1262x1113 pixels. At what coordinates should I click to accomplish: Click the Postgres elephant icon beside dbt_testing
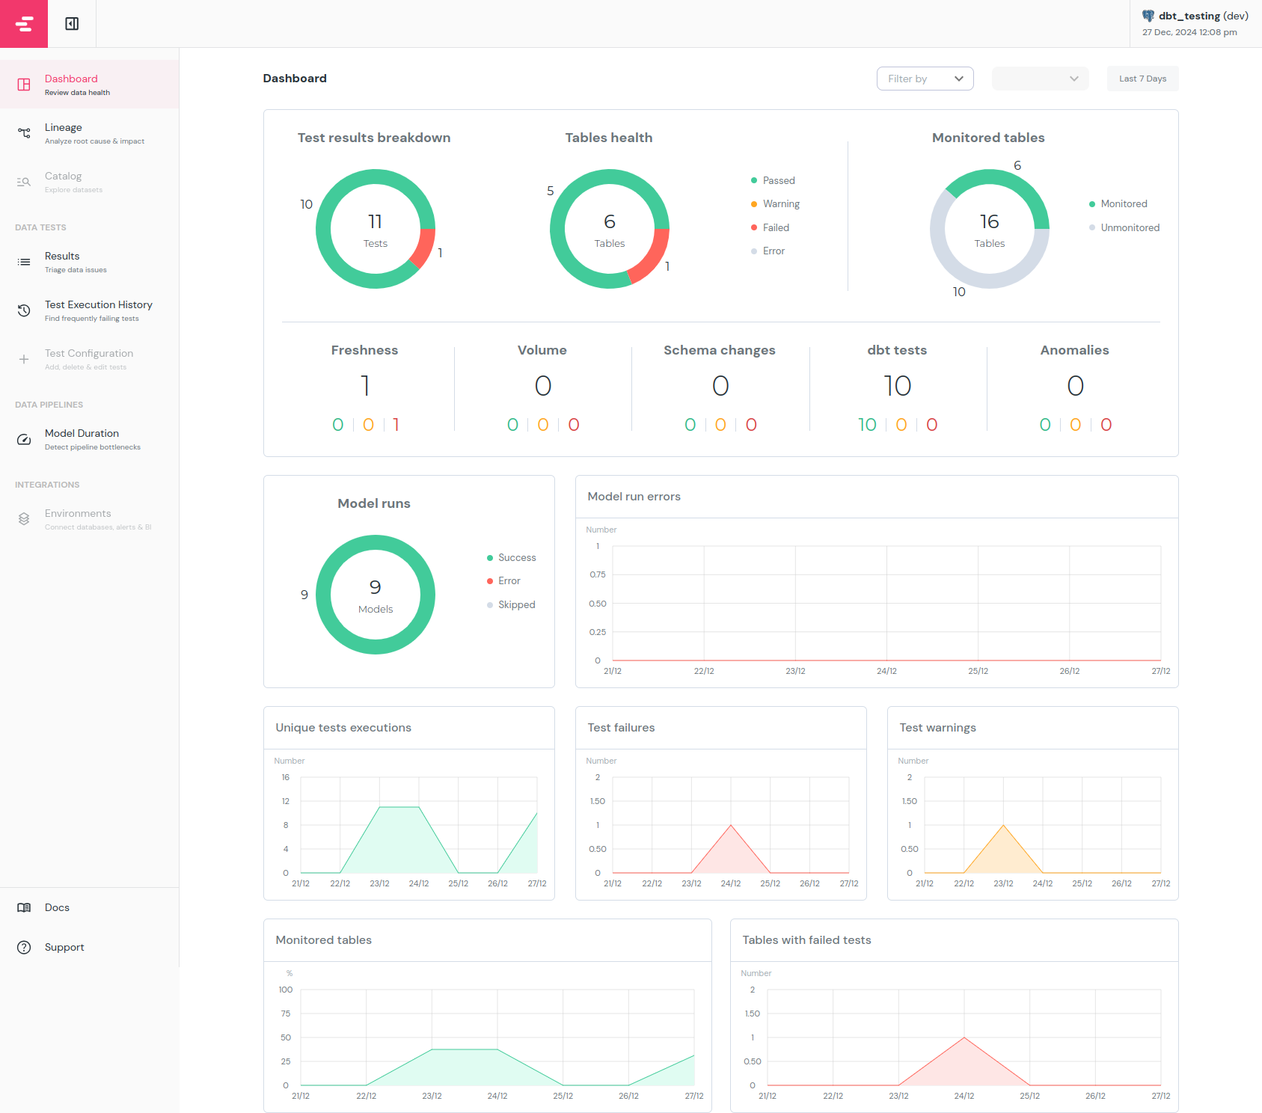click(1148, 16)
